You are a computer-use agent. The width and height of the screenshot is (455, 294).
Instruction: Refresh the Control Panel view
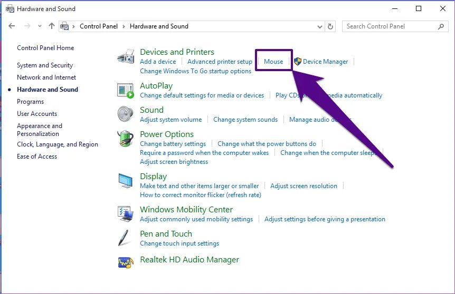330,26
